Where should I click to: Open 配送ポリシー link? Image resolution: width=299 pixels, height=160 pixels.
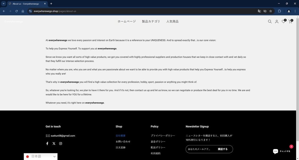158,148
